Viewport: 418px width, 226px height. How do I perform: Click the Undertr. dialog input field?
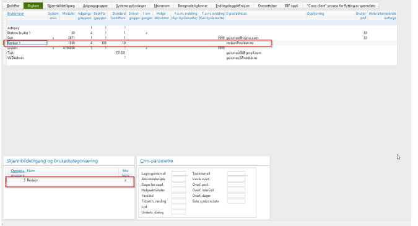178,212
